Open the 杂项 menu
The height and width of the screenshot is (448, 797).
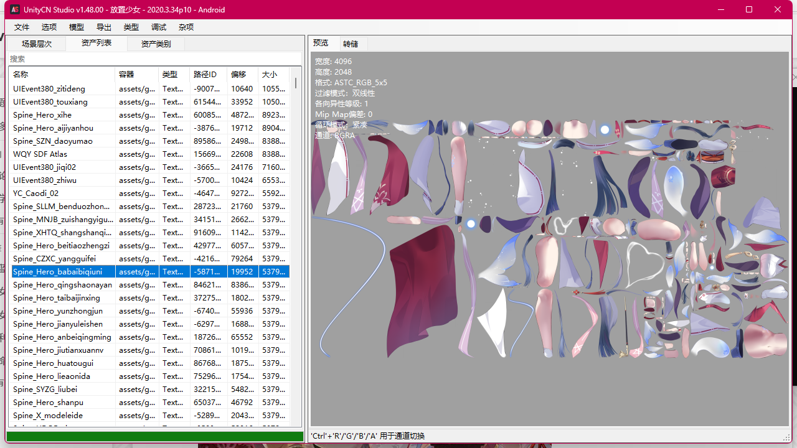186,27
